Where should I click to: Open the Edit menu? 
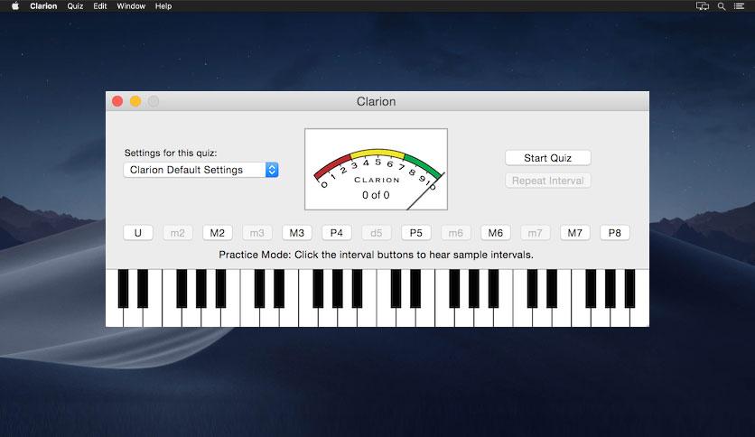coord(100,6)
